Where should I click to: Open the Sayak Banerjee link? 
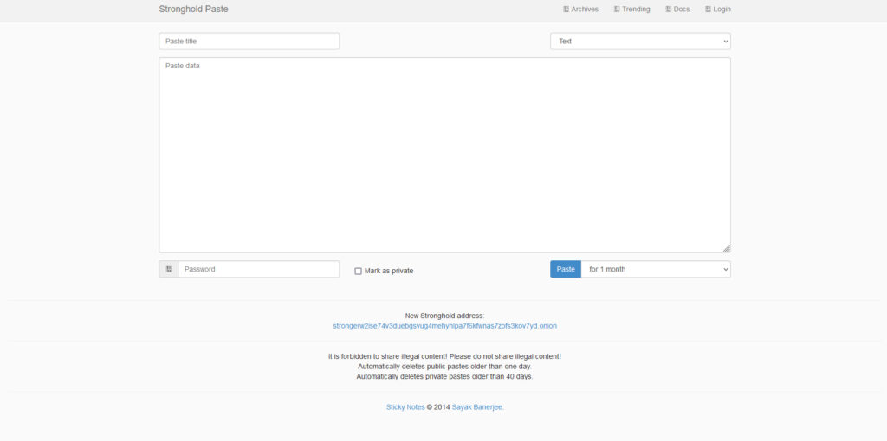coord(477,406)
